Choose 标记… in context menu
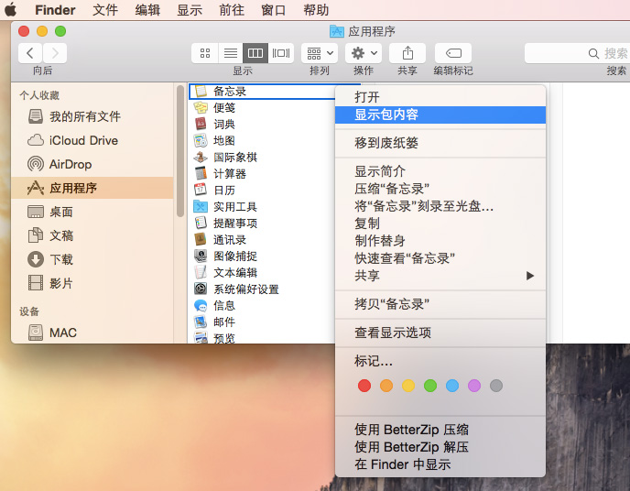Viewport: 630px width, 491px height. point(440,361)
